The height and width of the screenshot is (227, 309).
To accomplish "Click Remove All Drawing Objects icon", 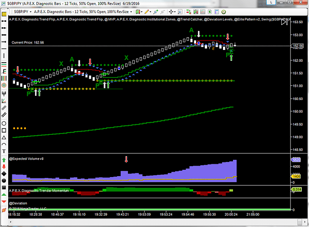I will click(x=4, y=210).
